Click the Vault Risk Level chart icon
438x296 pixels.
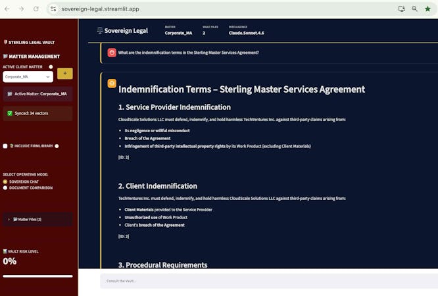(5, 251)
